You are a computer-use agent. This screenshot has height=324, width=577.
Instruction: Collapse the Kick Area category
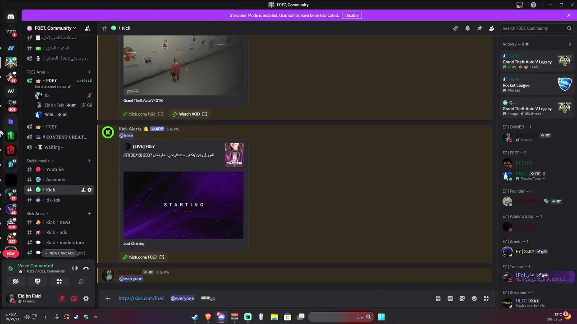click(x=37, y=214)
